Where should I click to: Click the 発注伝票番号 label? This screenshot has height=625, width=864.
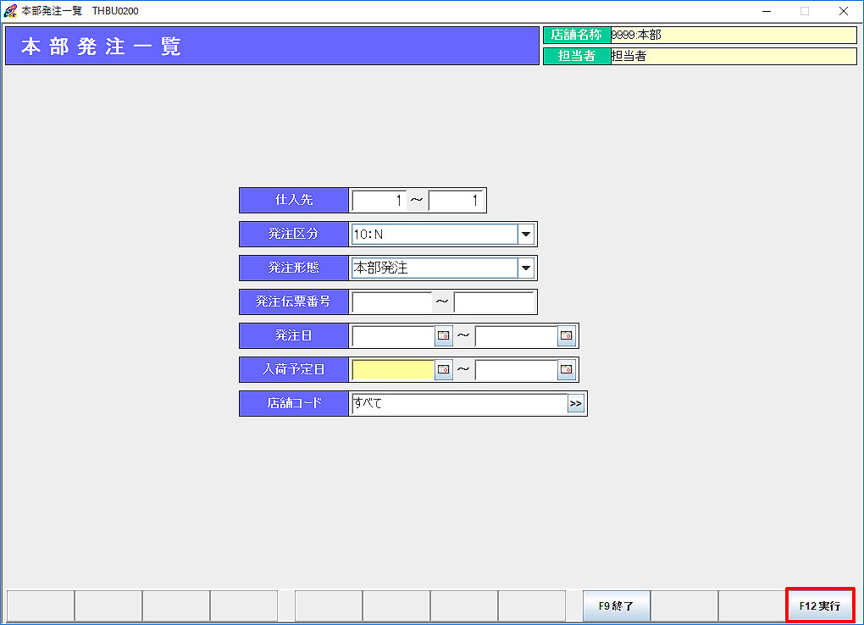click(294, 302)
